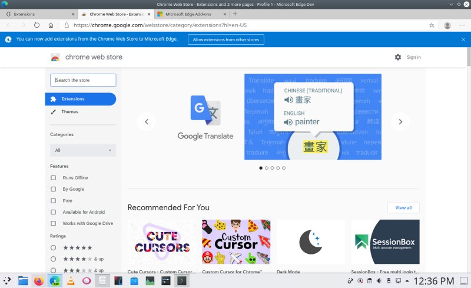Select the four stars & up rating
Viewport: 471px width, 288px height.
53,259
